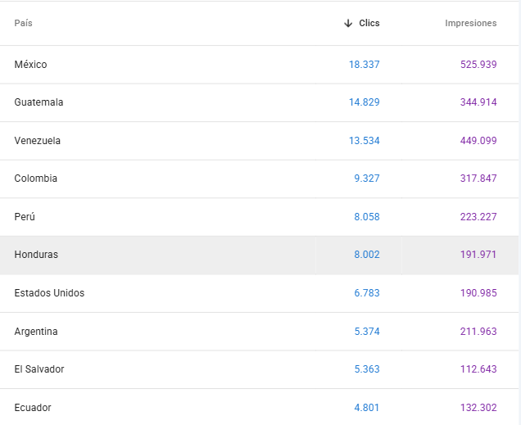
Task: Click Perú clicks value 8.058
Action: [x=367, y=217]
